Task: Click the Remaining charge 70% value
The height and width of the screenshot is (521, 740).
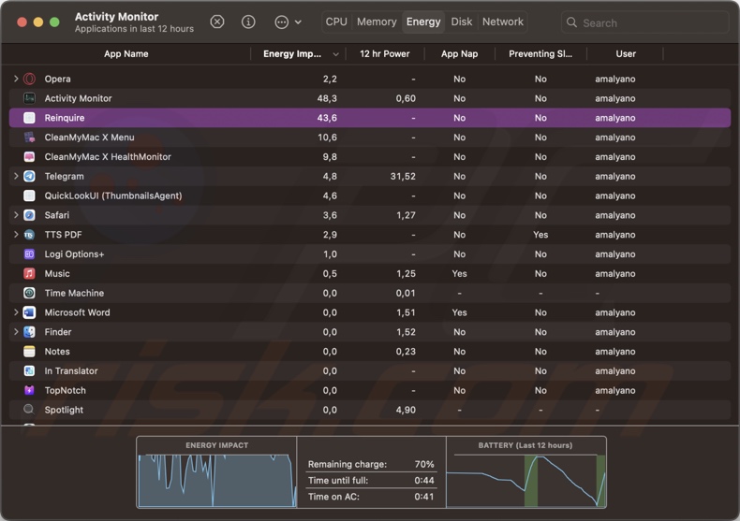Action: pyautogui.click(x=423, y=464)
